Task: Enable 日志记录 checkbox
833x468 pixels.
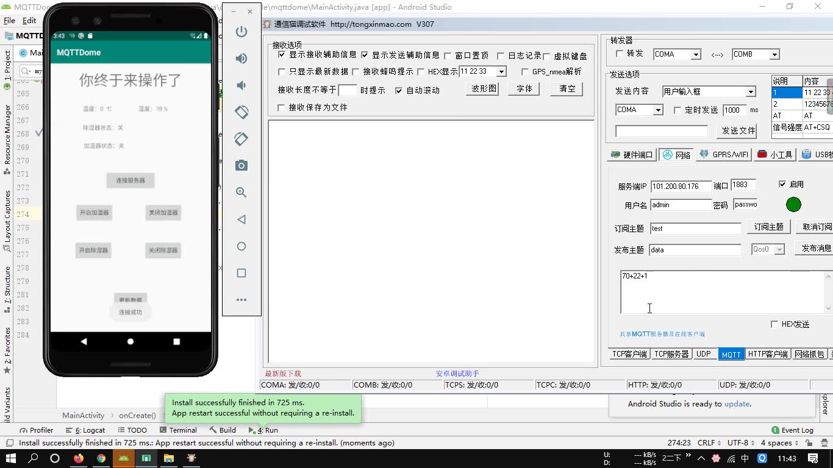Action: [x=501, y=55]
